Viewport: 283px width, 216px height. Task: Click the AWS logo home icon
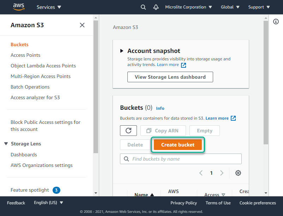19,7
